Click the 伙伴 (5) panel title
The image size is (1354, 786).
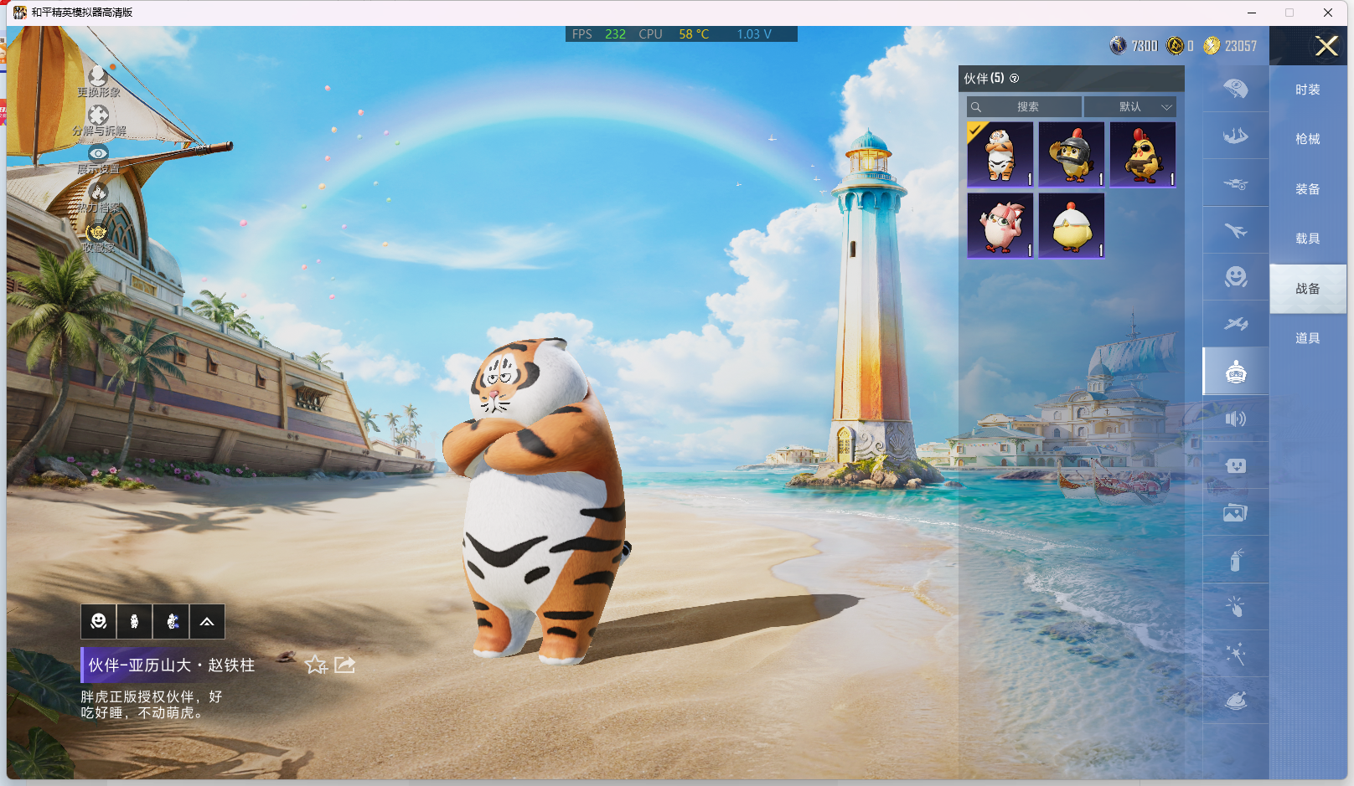984,78
